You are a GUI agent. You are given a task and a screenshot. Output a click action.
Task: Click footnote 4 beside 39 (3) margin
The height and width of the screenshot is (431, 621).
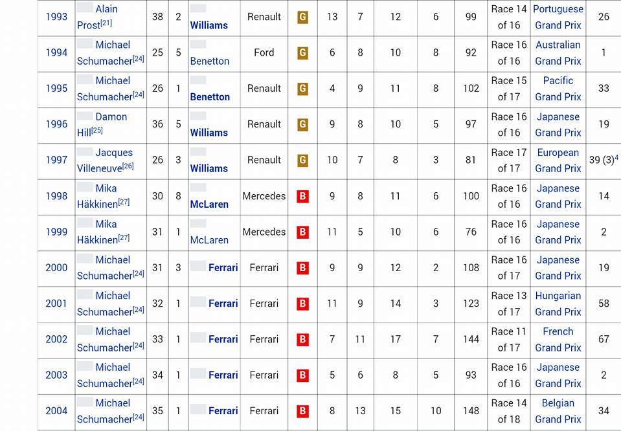click(616, 157)
